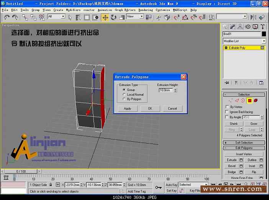The image size is (269, 200).
Task: Open the Utilities hammer panel tab
Action: 262,26
